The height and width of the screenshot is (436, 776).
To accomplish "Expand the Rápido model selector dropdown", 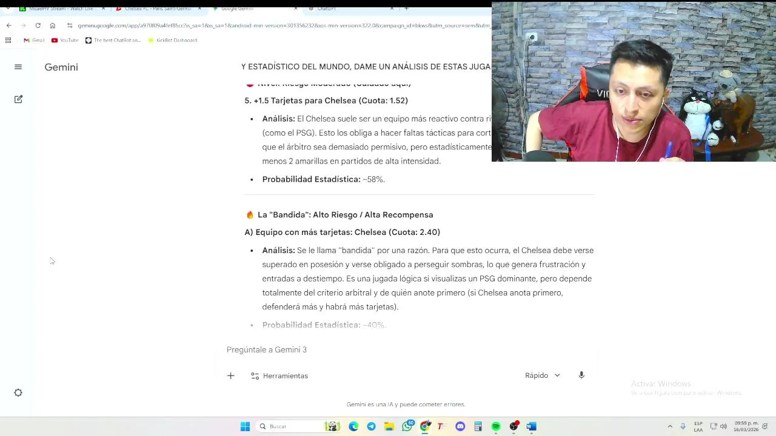I will point(543,375).
